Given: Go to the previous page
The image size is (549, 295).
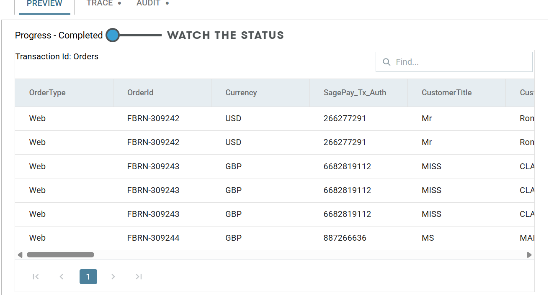Looking at the screenshot, I should tap(62, 277).
